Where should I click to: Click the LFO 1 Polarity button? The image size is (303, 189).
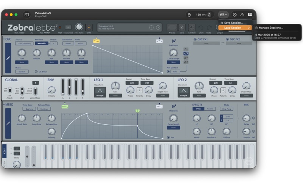tap(139, 90)
